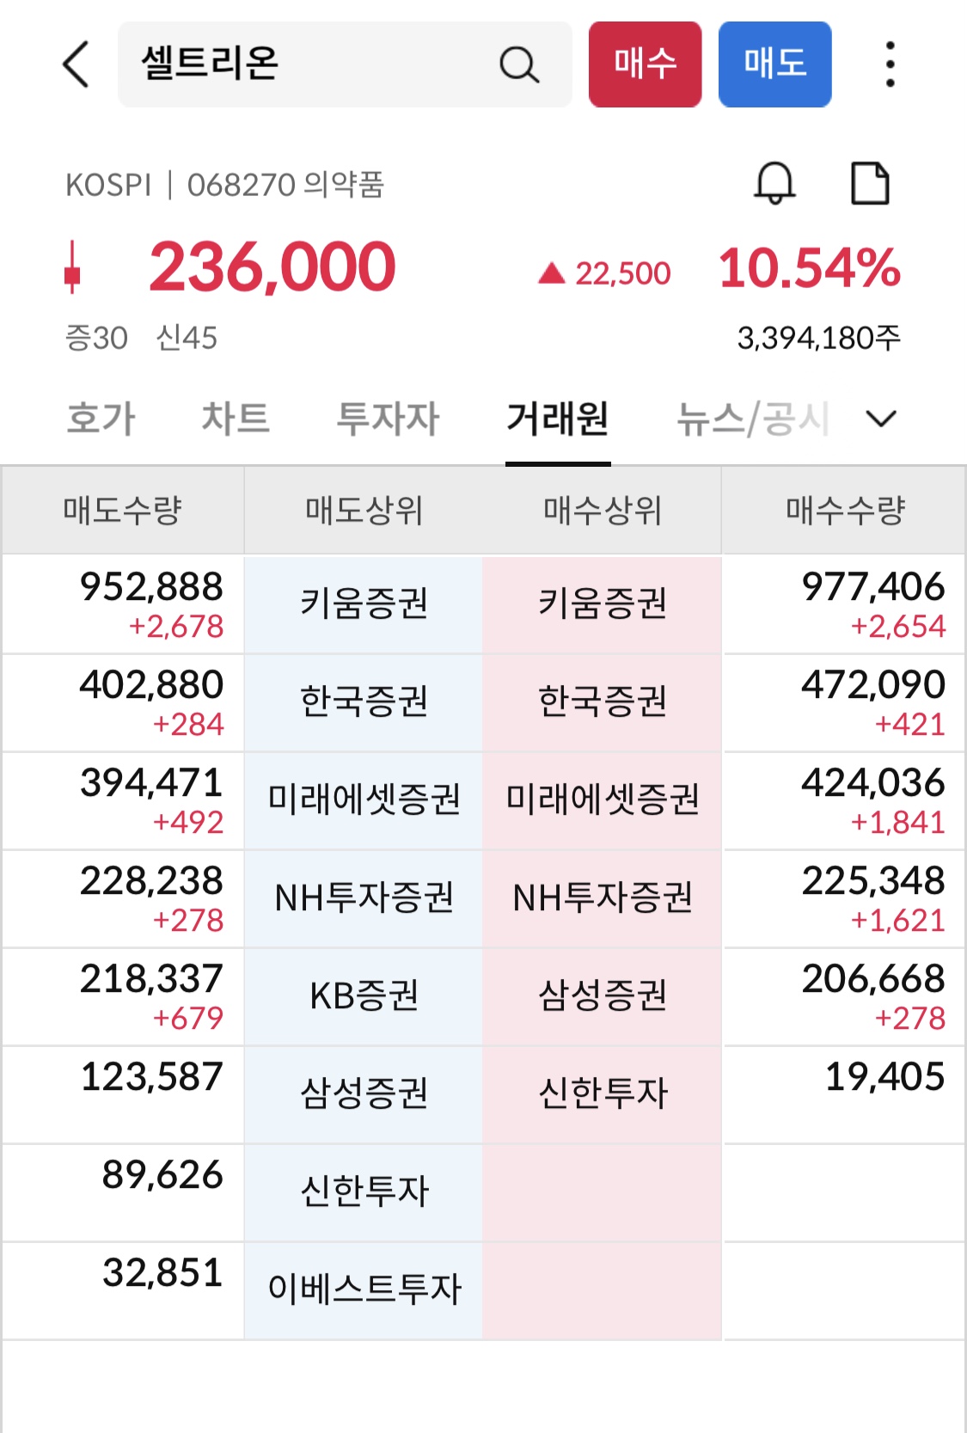Tap the up triangle beside 22,500
This screenshot has height=1433, width=967.
551,273
